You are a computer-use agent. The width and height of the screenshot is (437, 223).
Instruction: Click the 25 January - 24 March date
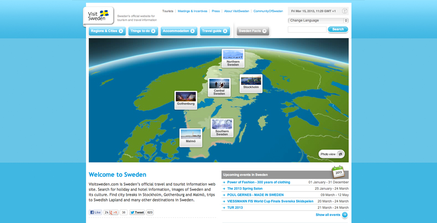[x=331, y=189]
